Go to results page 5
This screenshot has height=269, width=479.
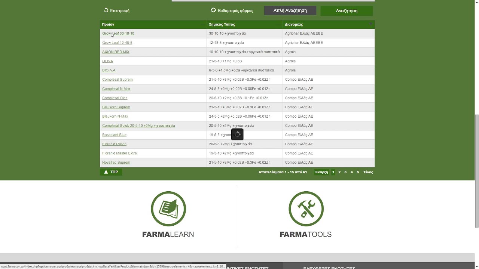coord(358,172)
